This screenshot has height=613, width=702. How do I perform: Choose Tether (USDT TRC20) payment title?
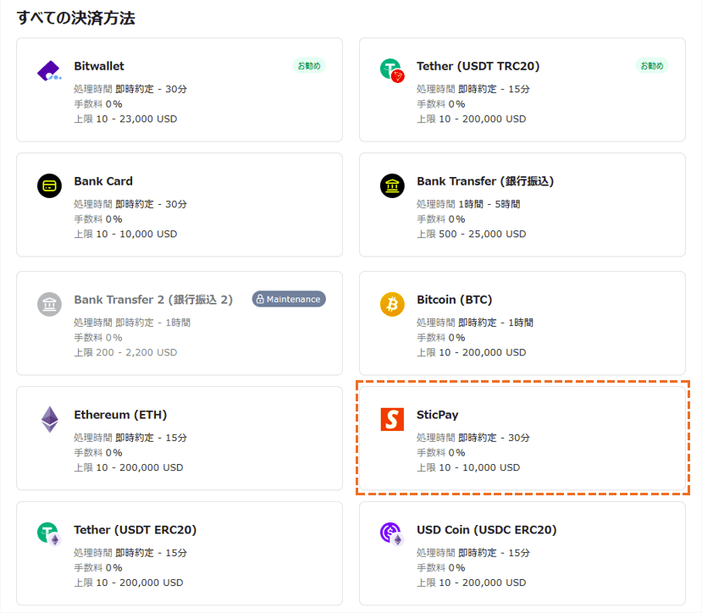click(478, 66)
